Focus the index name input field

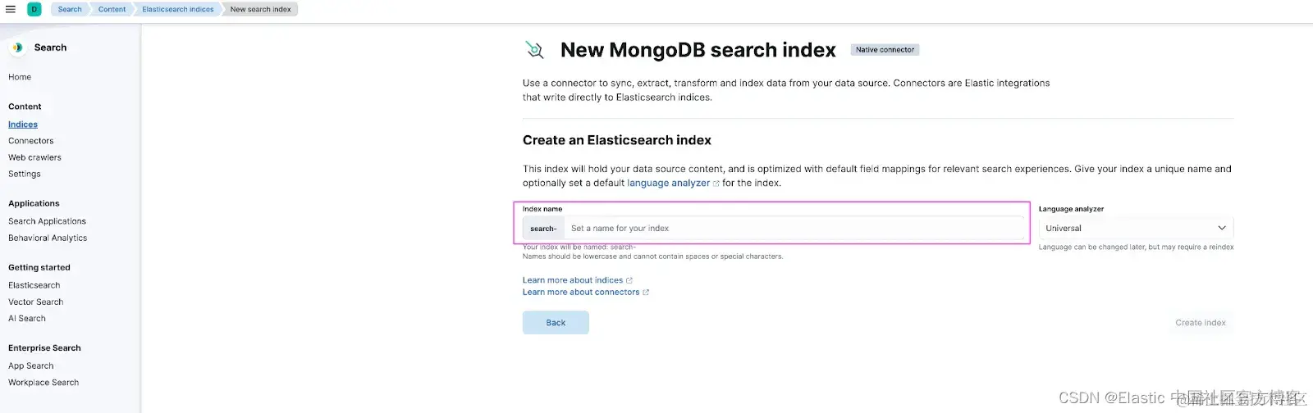click(793, 229)
